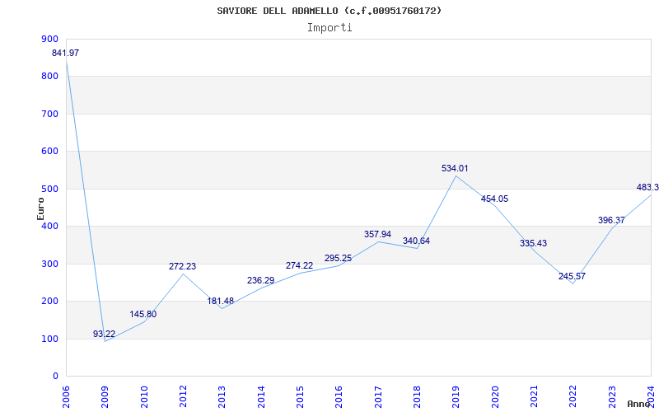The height and width of the screenshot is (412, 659).
Task: Select data label 93.22
Action: (105, 334)
